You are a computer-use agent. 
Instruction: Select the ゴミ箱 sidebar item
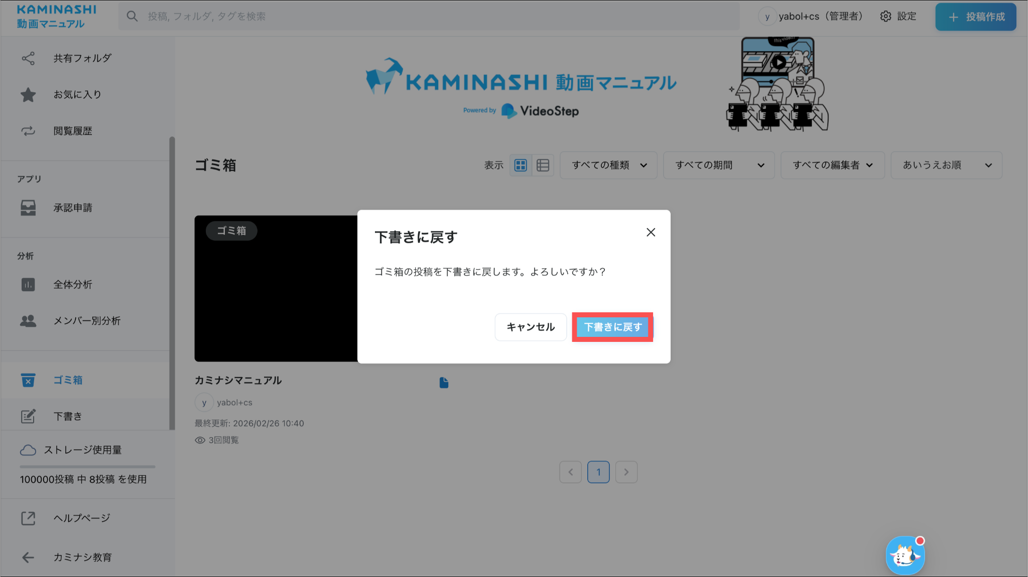pos(68,380)
